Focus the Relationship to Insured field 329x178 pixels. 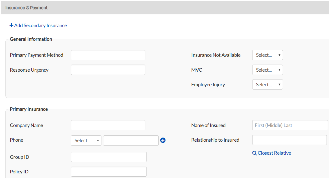pyautogui.click(x=289, y=140)
